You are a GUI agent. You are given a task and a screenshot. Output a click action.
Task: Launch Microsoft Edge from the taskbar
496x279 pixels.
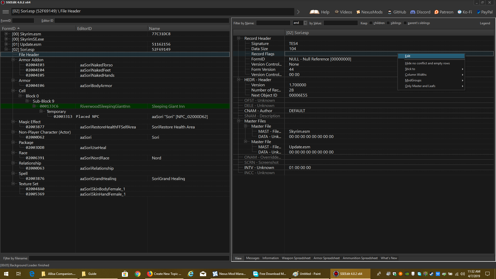[32, 274]
